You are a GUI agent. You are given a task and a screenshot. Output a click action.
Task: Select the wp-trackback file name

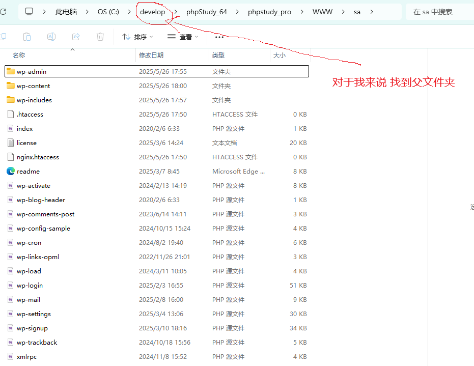coord(37,342)
